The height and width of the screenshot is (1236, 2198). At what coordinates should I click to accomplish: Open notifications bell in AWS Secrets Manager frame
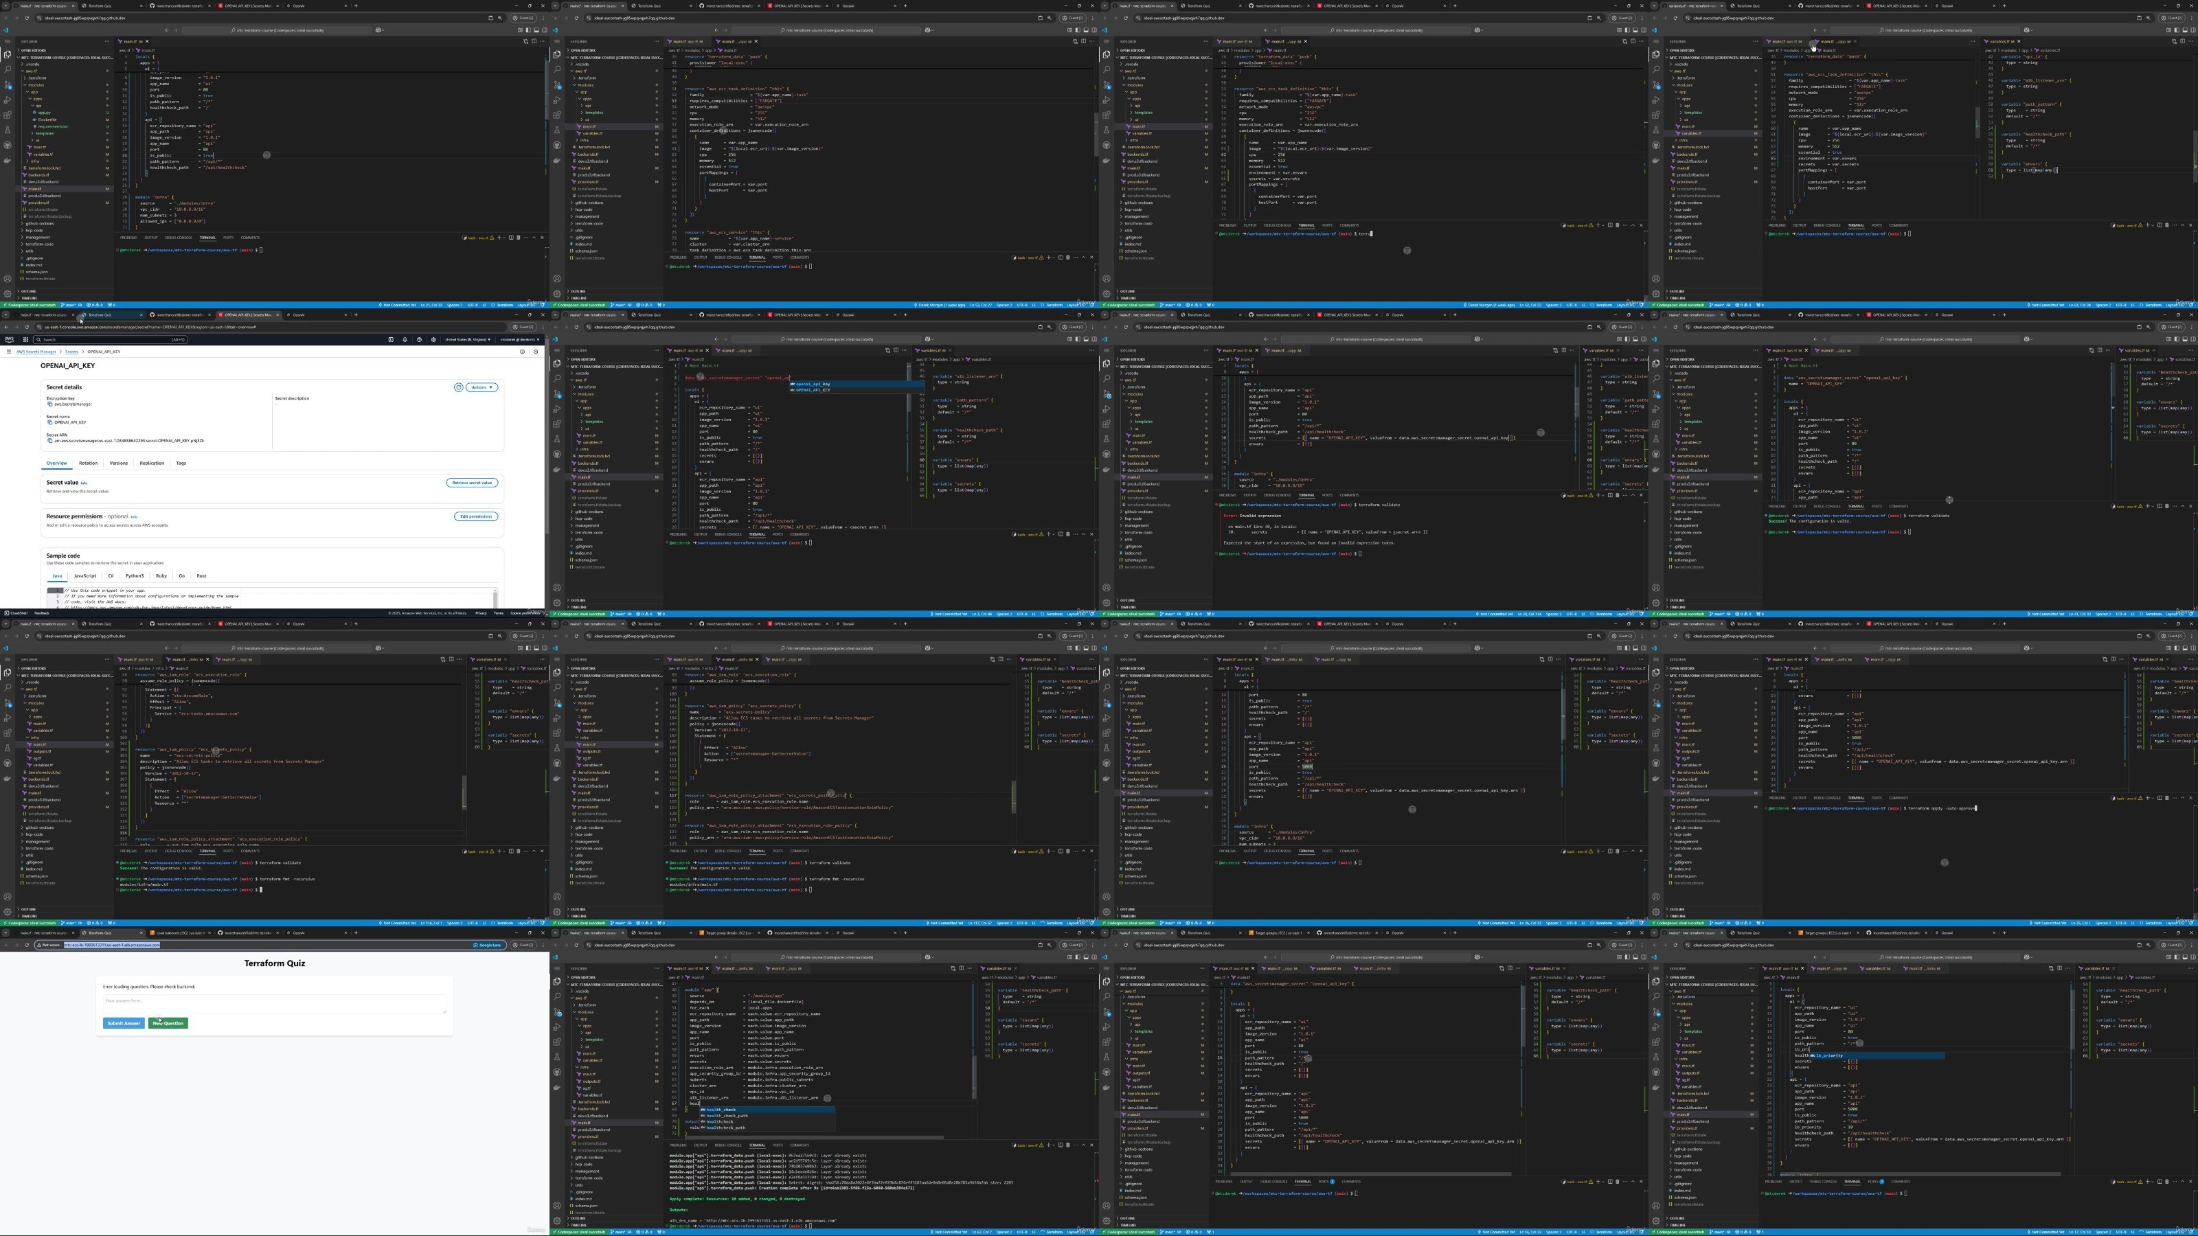[405, 341]
